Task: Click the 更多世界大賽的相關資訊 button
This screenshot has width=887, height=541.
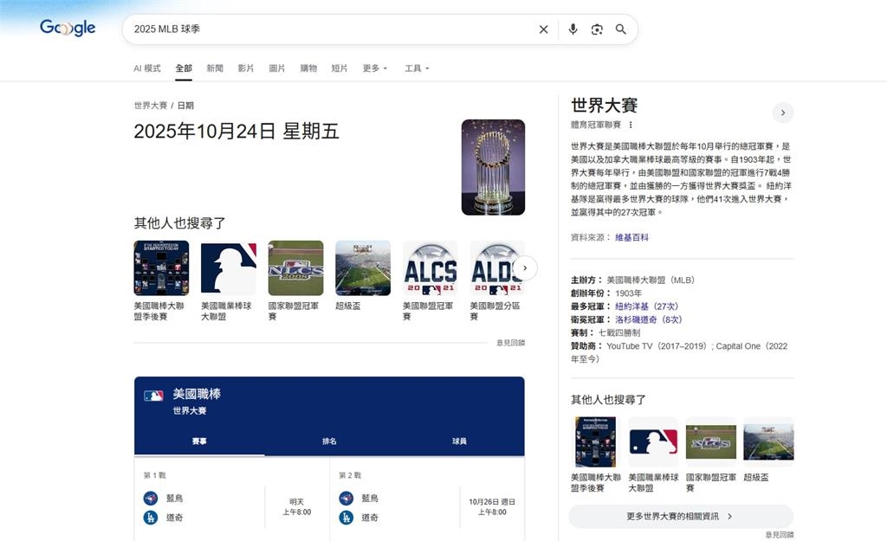Action: click(680, 516)
